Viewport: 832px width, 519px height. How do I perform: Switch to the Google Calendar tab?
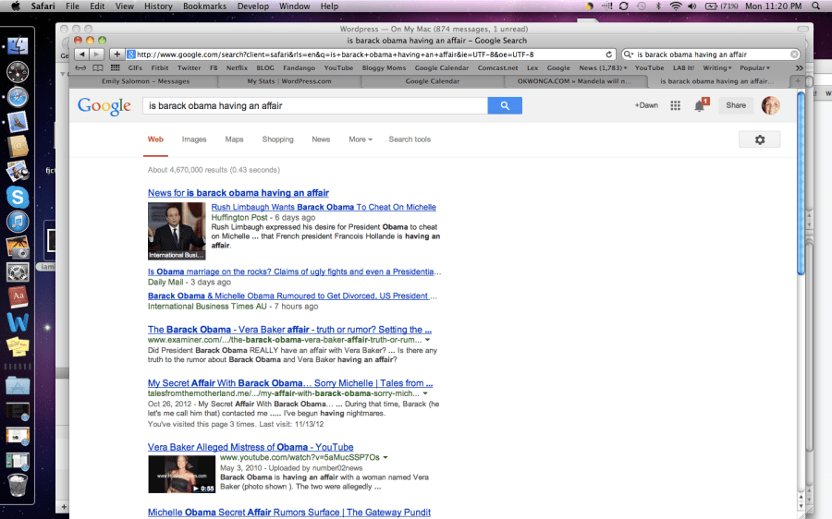tap(432, 81)
